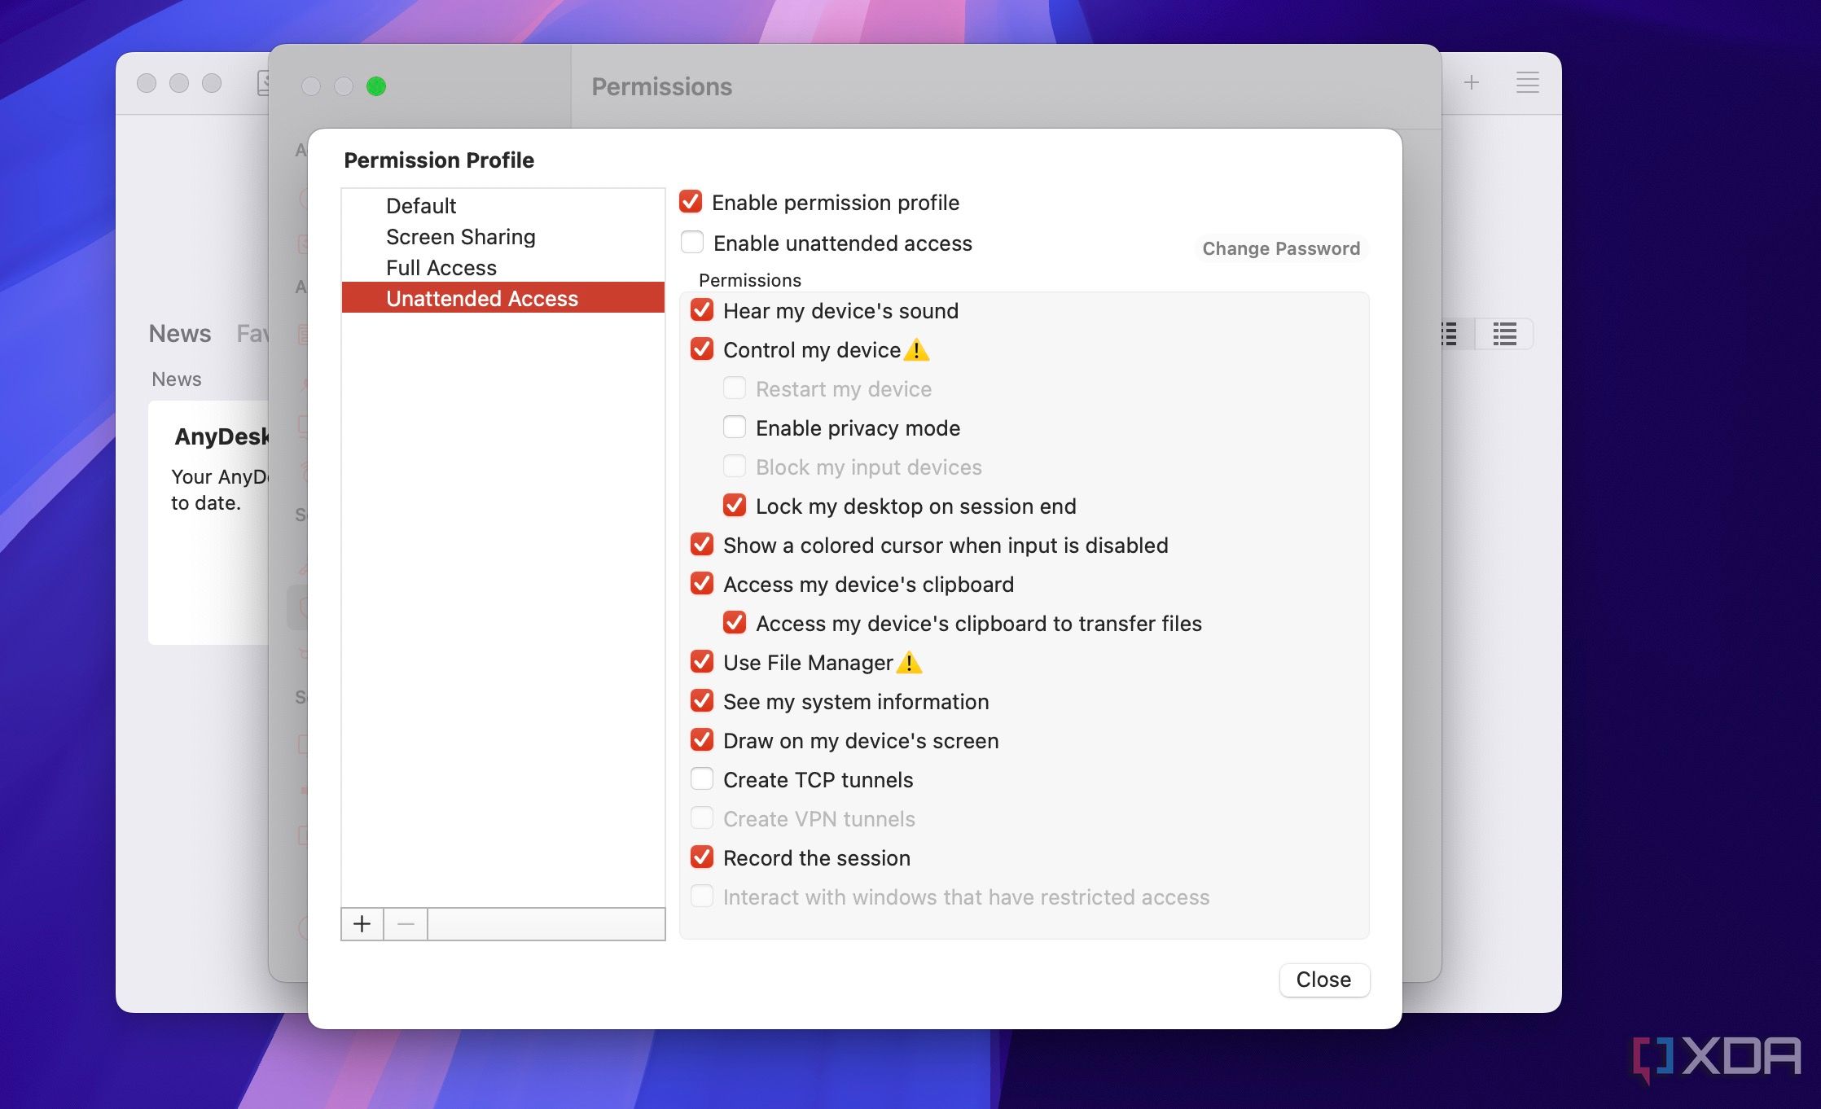The width and height of the screenshot is (1821, 1109).
Task: Click the remove profile minus icon
Action: [405, 923]
